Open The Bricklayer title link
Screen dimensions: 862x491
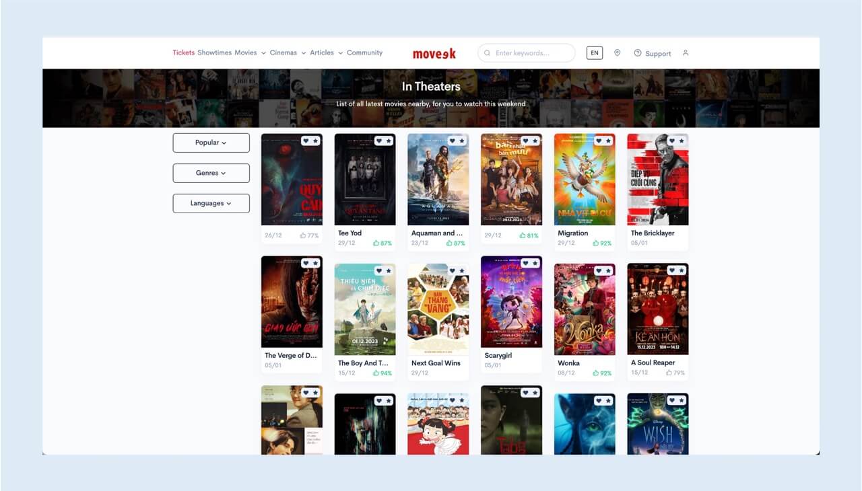point(653,233)
